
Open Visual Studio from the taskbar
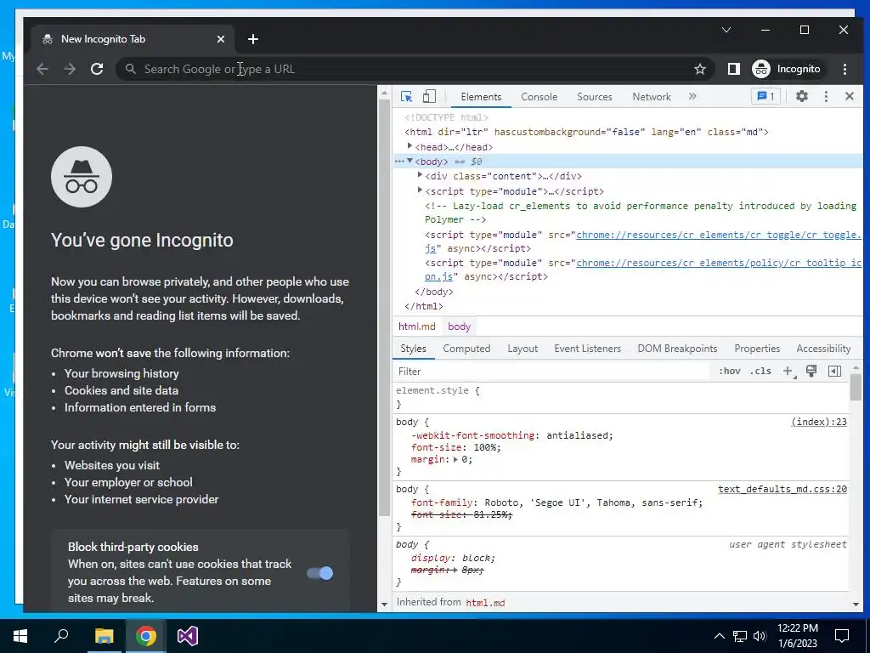click(x=188, y=636)
